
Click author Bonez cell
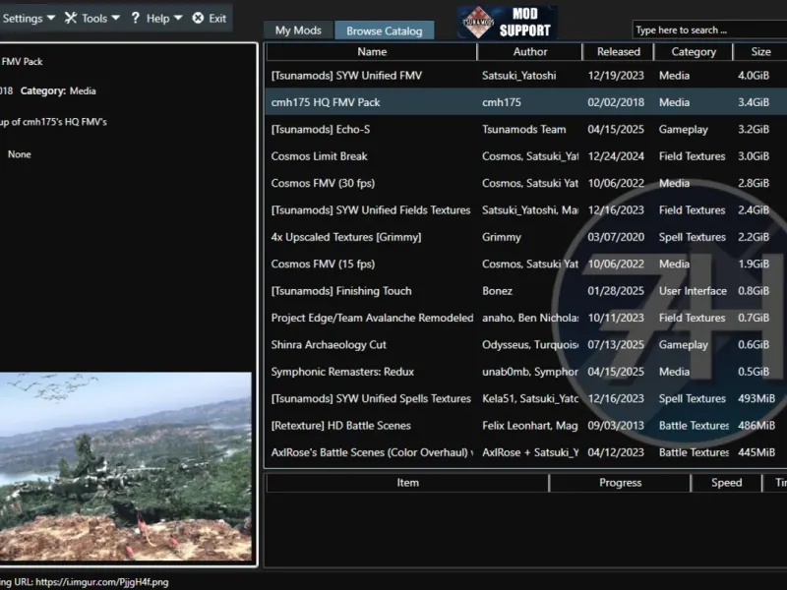497,291
